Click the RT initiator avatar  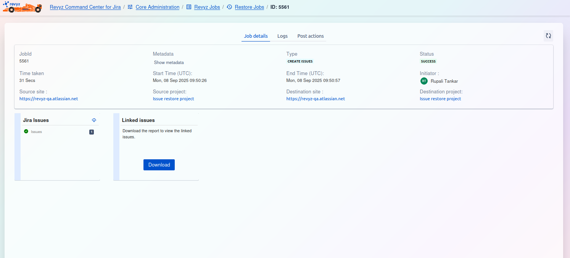[x=424, y=81]
